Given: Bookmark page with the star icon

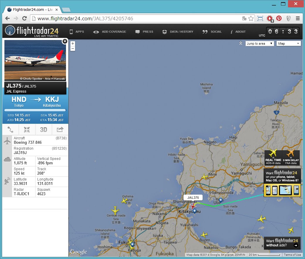Looking at the screenshot, I should 251,19.
